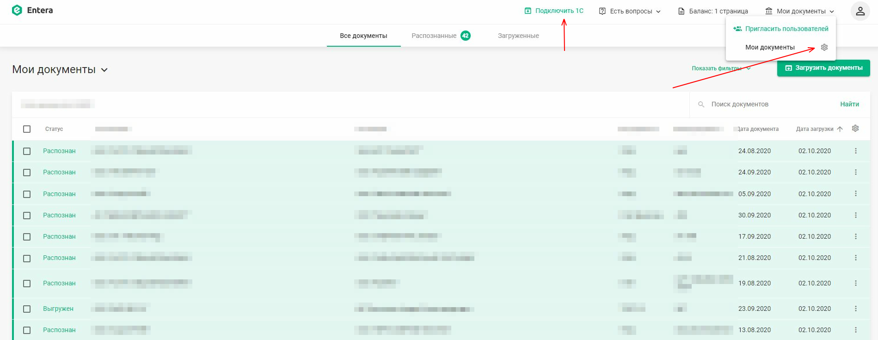Open the table column settings gear icon

click(855, 129)
